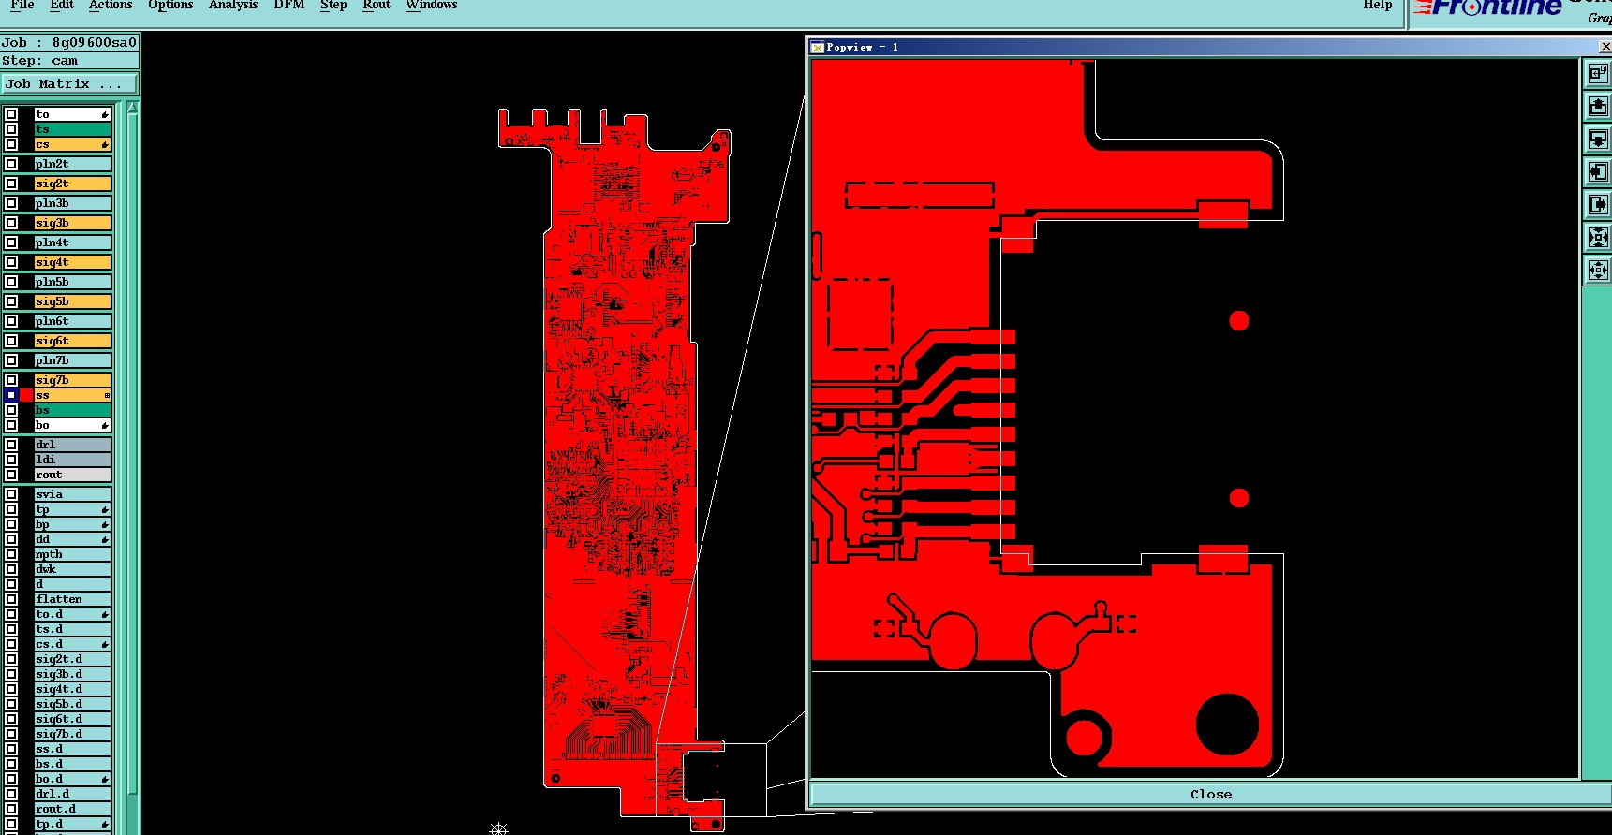1612x835 pixels.
Task: Toggle the display box for layer ss
Action: coord(11,395)
